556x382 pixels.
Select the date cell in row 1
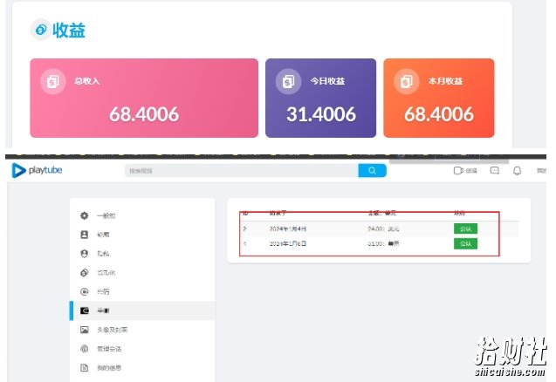287,244
